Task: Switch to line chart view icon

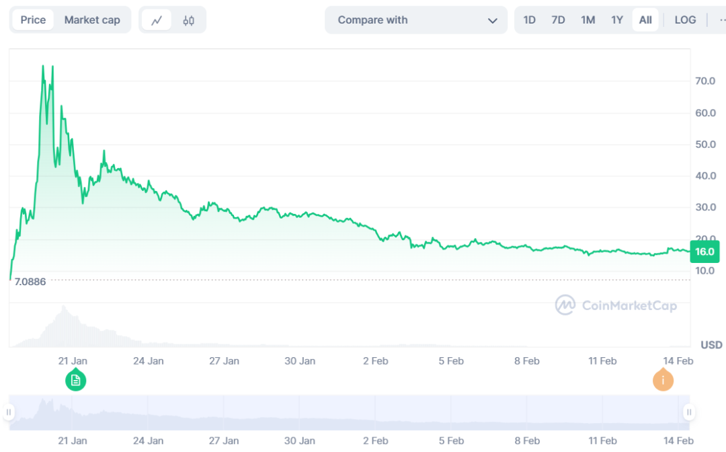Action: (157, 20)
